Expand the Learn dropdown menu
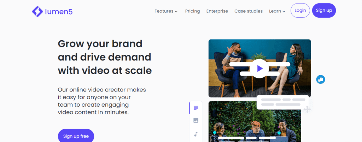362x142 pixels. pyautogui.click(x=277, y=11)
